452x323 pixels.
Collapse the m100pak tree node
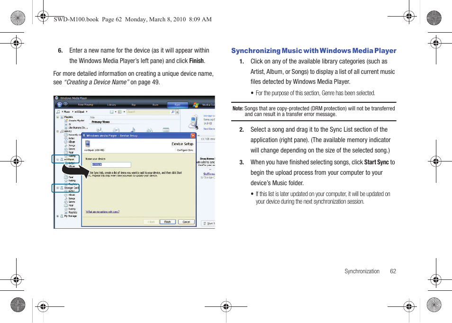[58, 159]
